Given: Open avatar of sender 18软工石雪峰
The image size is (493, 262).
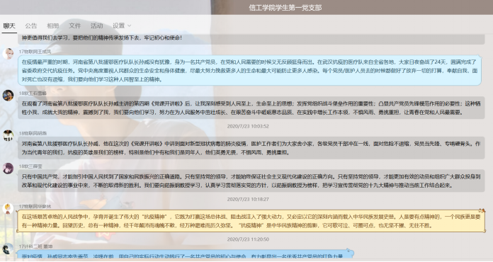Looking at the screenshot, I should tap(8, 95).
